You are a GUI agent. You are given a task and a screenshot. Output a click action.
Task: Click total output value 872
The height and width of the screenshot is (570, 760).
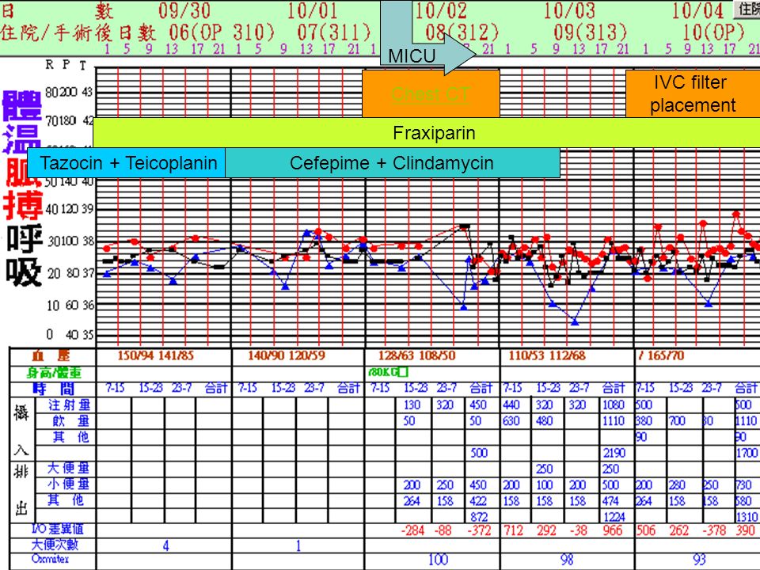click(479, 517)
